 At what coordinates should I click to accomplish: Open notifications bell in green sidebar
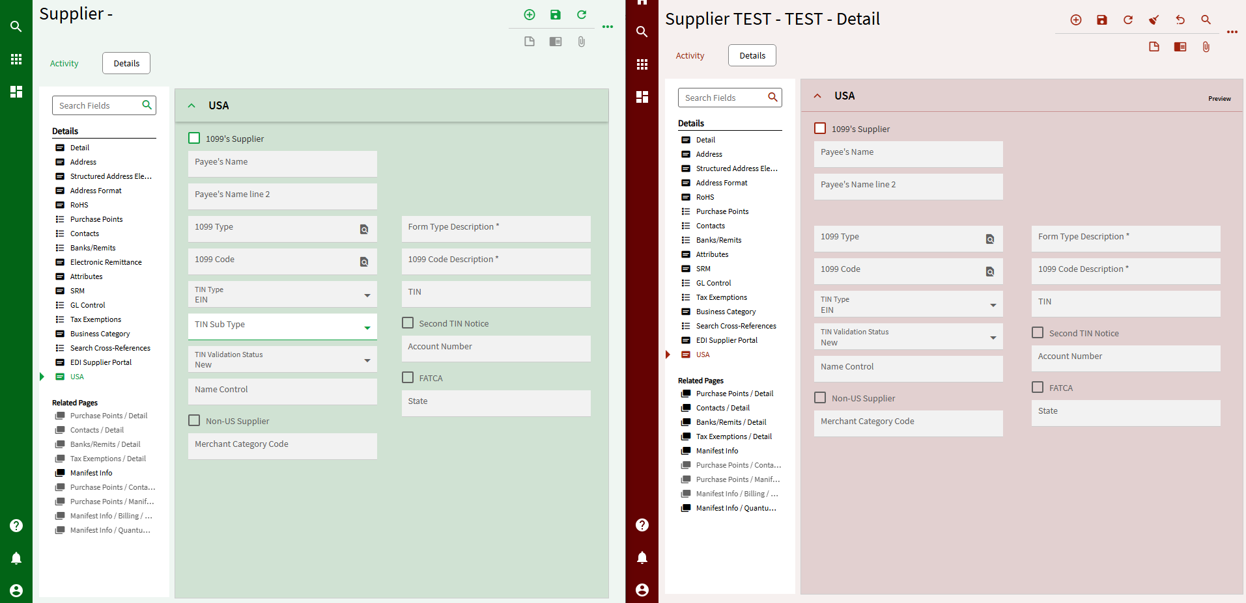pos(16,558)
